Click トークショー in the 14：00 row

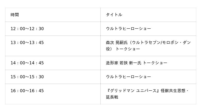click(155, 63)
